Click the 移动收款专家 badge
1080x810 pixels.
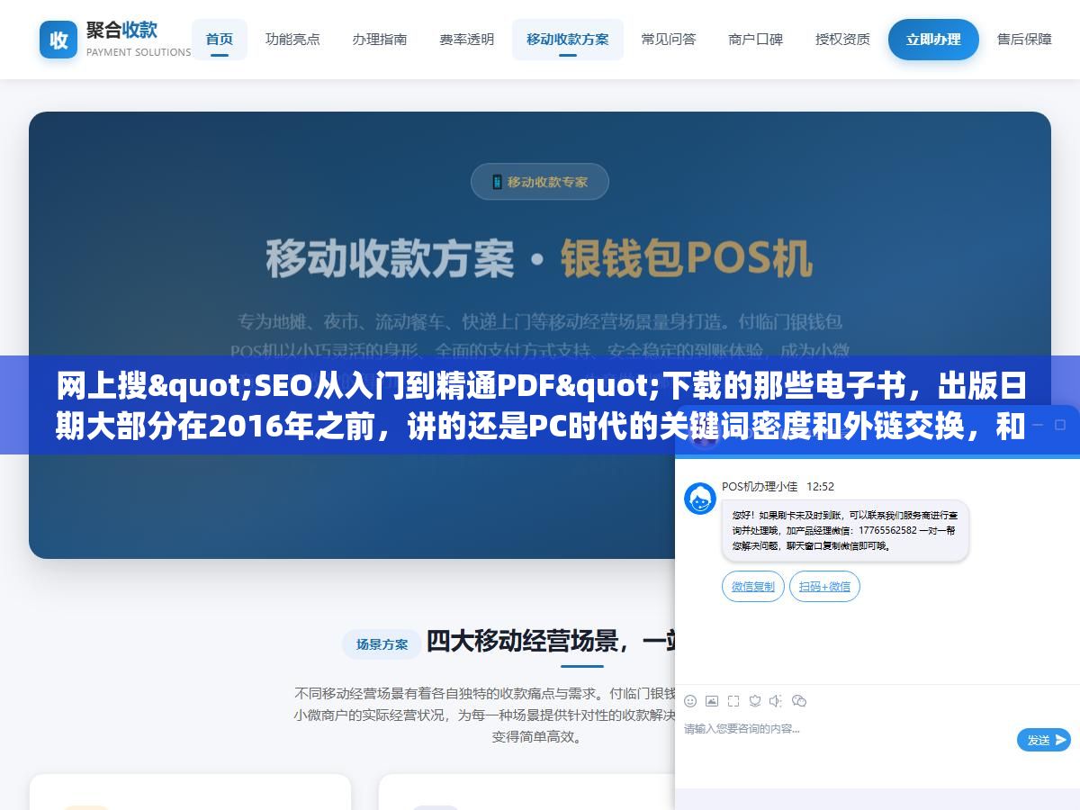coord(540,182)
